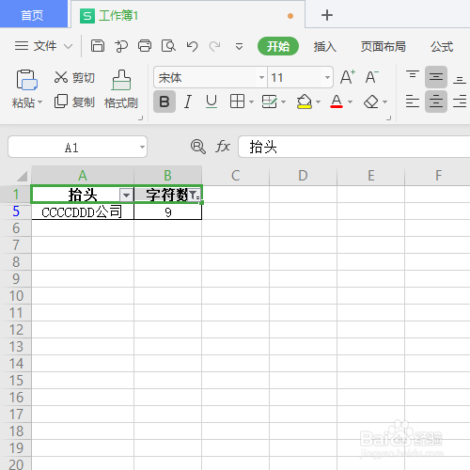
Task: Open active filter button on 字符数 column
Action: 194,196
